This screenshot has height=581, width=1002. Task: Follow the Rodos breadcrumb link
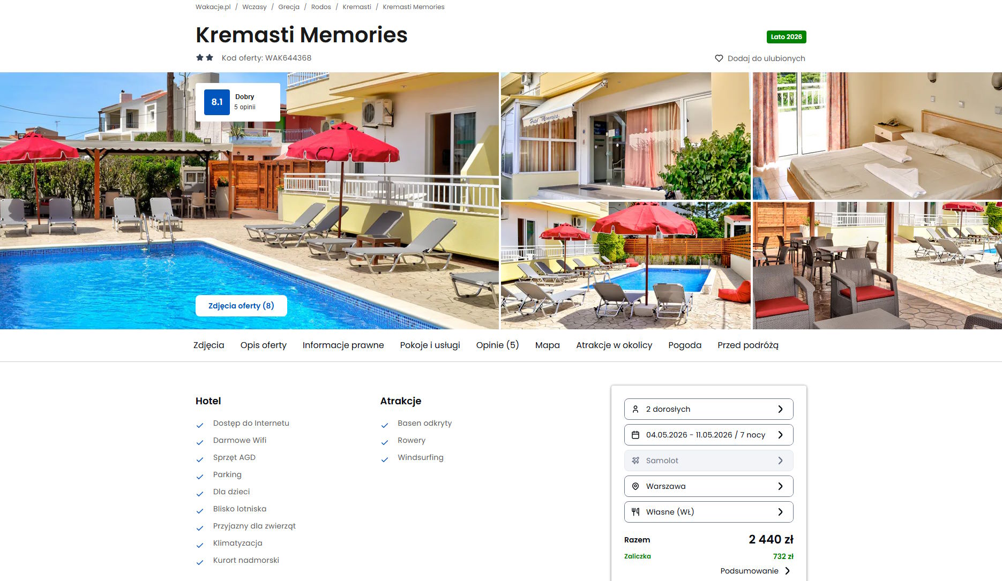point(321,7)
